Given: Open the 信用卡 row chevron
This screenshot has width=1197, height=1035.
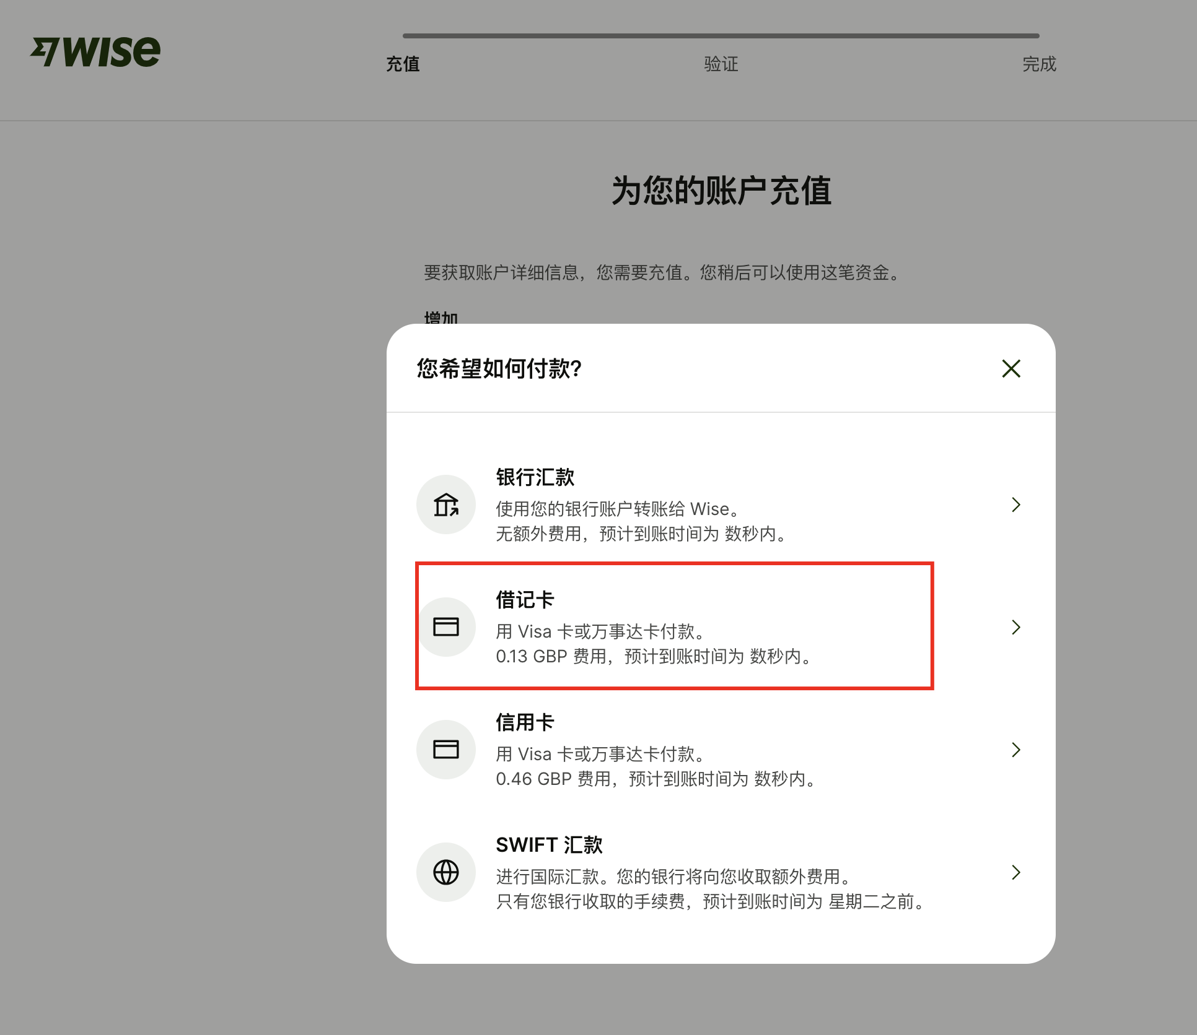Looking at the screenshot, I should point(1015,750).
